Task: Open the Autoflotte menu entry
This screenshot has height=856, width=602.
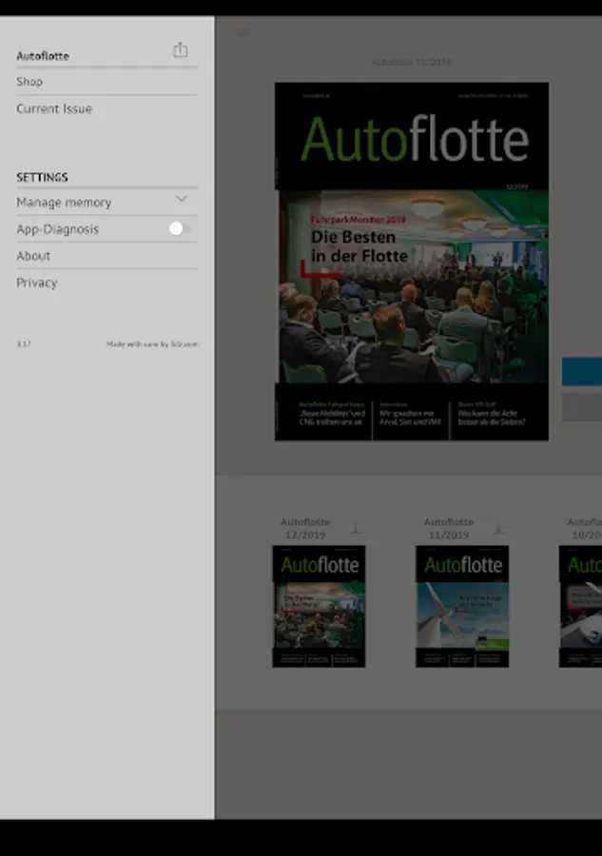Action: click(x=43, y=56)
